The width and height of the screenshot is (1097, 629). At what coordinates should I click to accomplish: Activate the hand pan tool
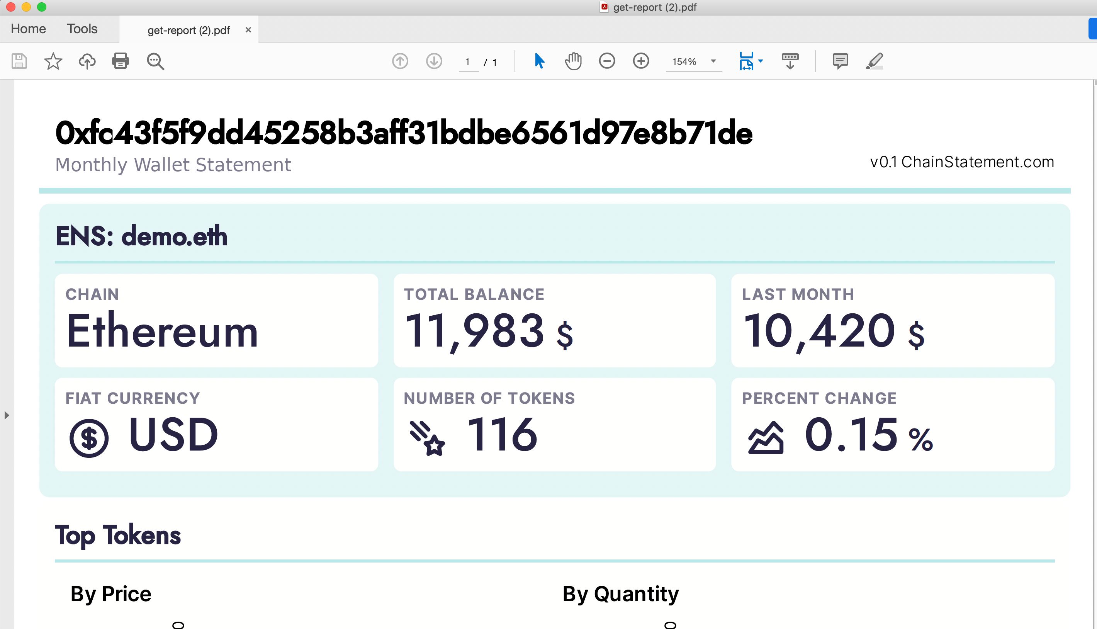(x=573, y=61)
